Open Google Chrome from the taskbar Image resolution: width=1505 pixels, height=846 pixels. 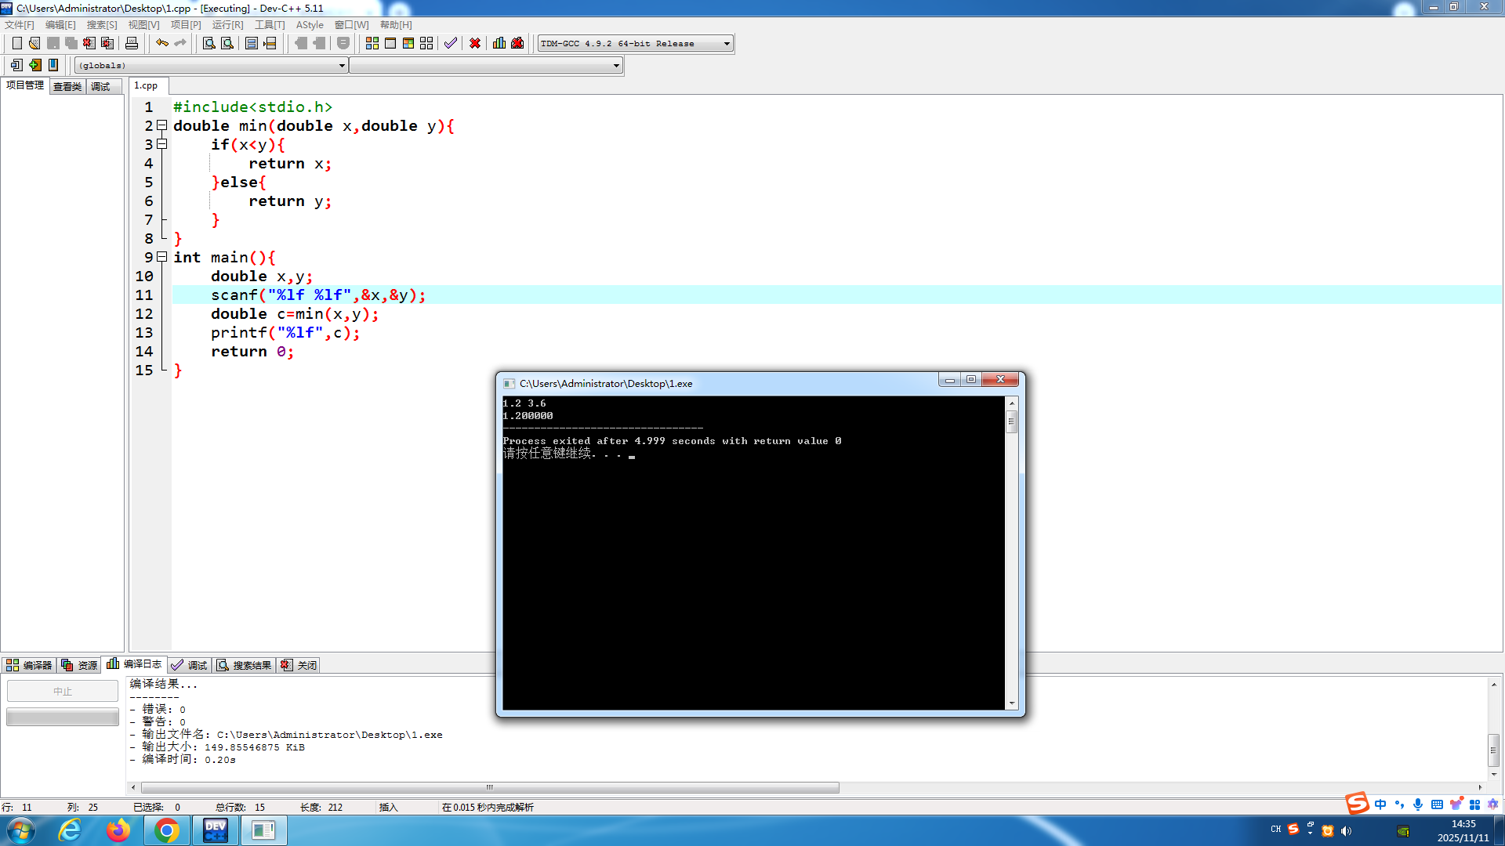click(167, 830)
